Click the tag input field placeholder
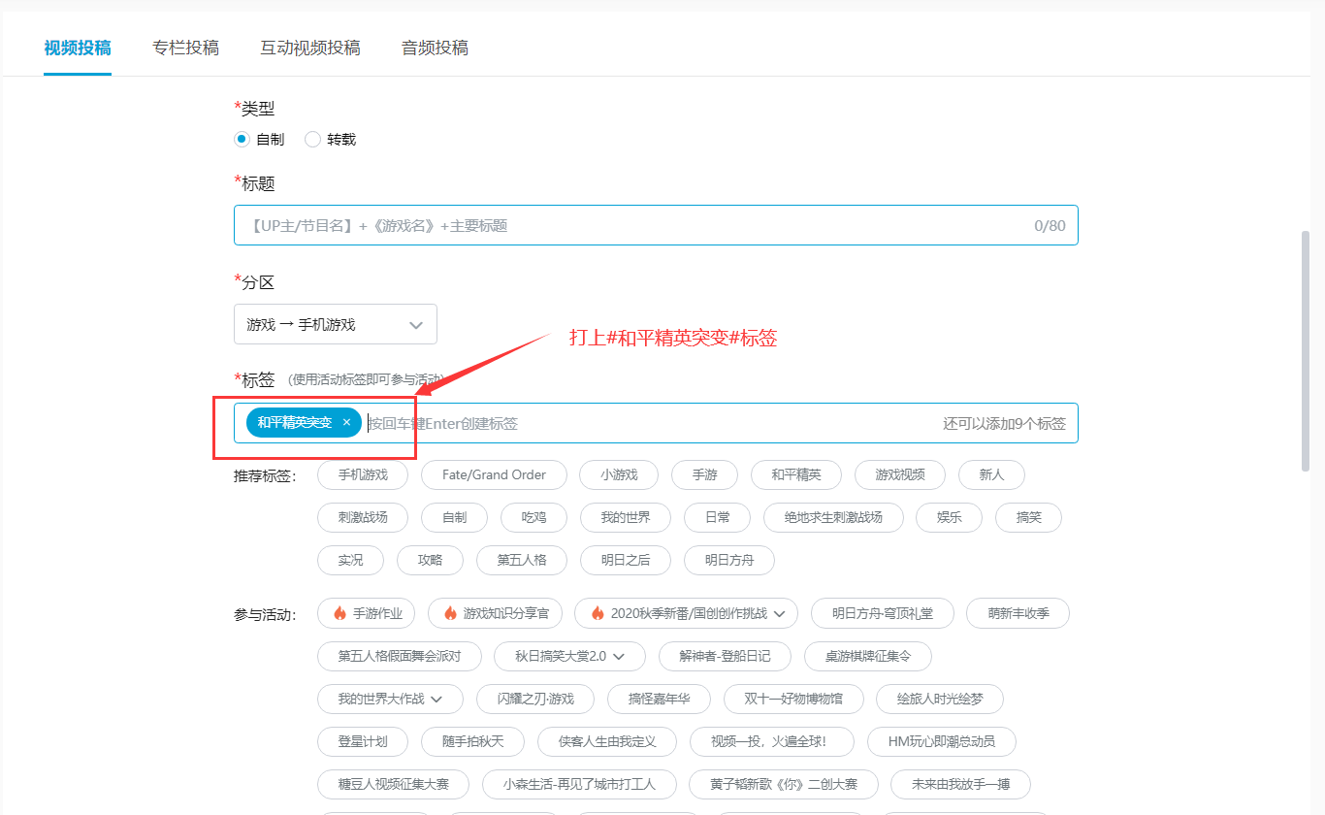1325x815 pixels. tap(443, 423)
